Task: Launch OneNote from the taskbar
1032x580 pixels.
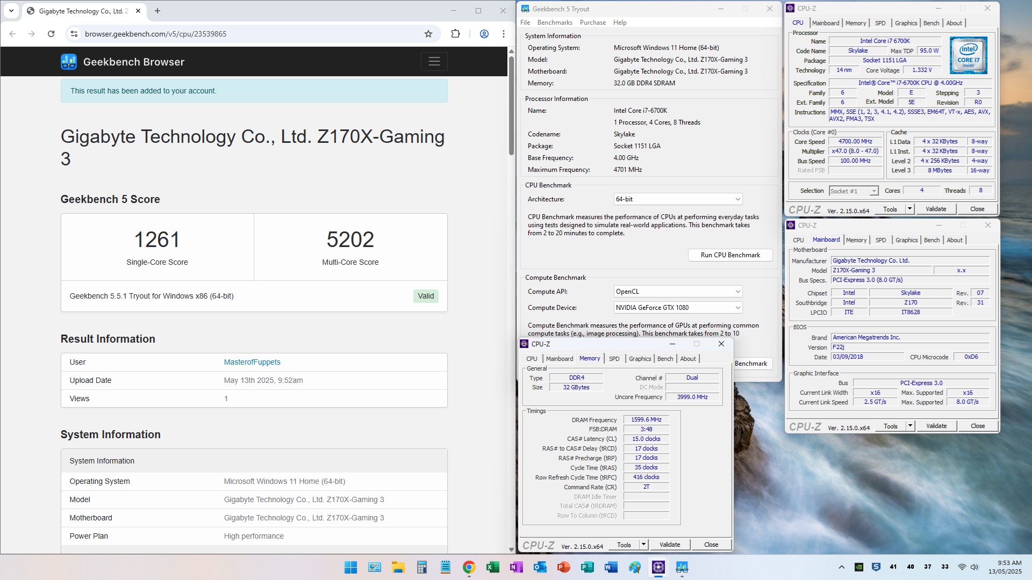Action: [516, 567]
